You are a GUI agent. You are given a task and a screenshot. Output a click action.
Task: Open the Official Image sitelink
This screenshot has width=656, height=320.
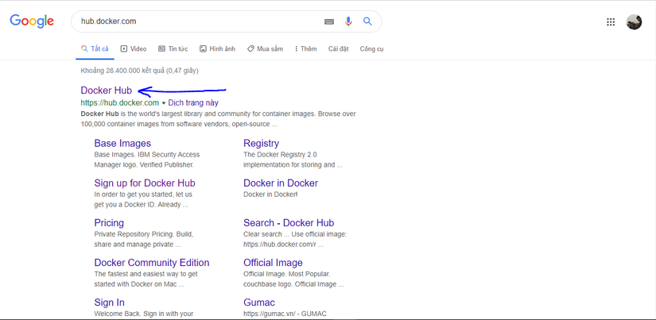(273, 263)
